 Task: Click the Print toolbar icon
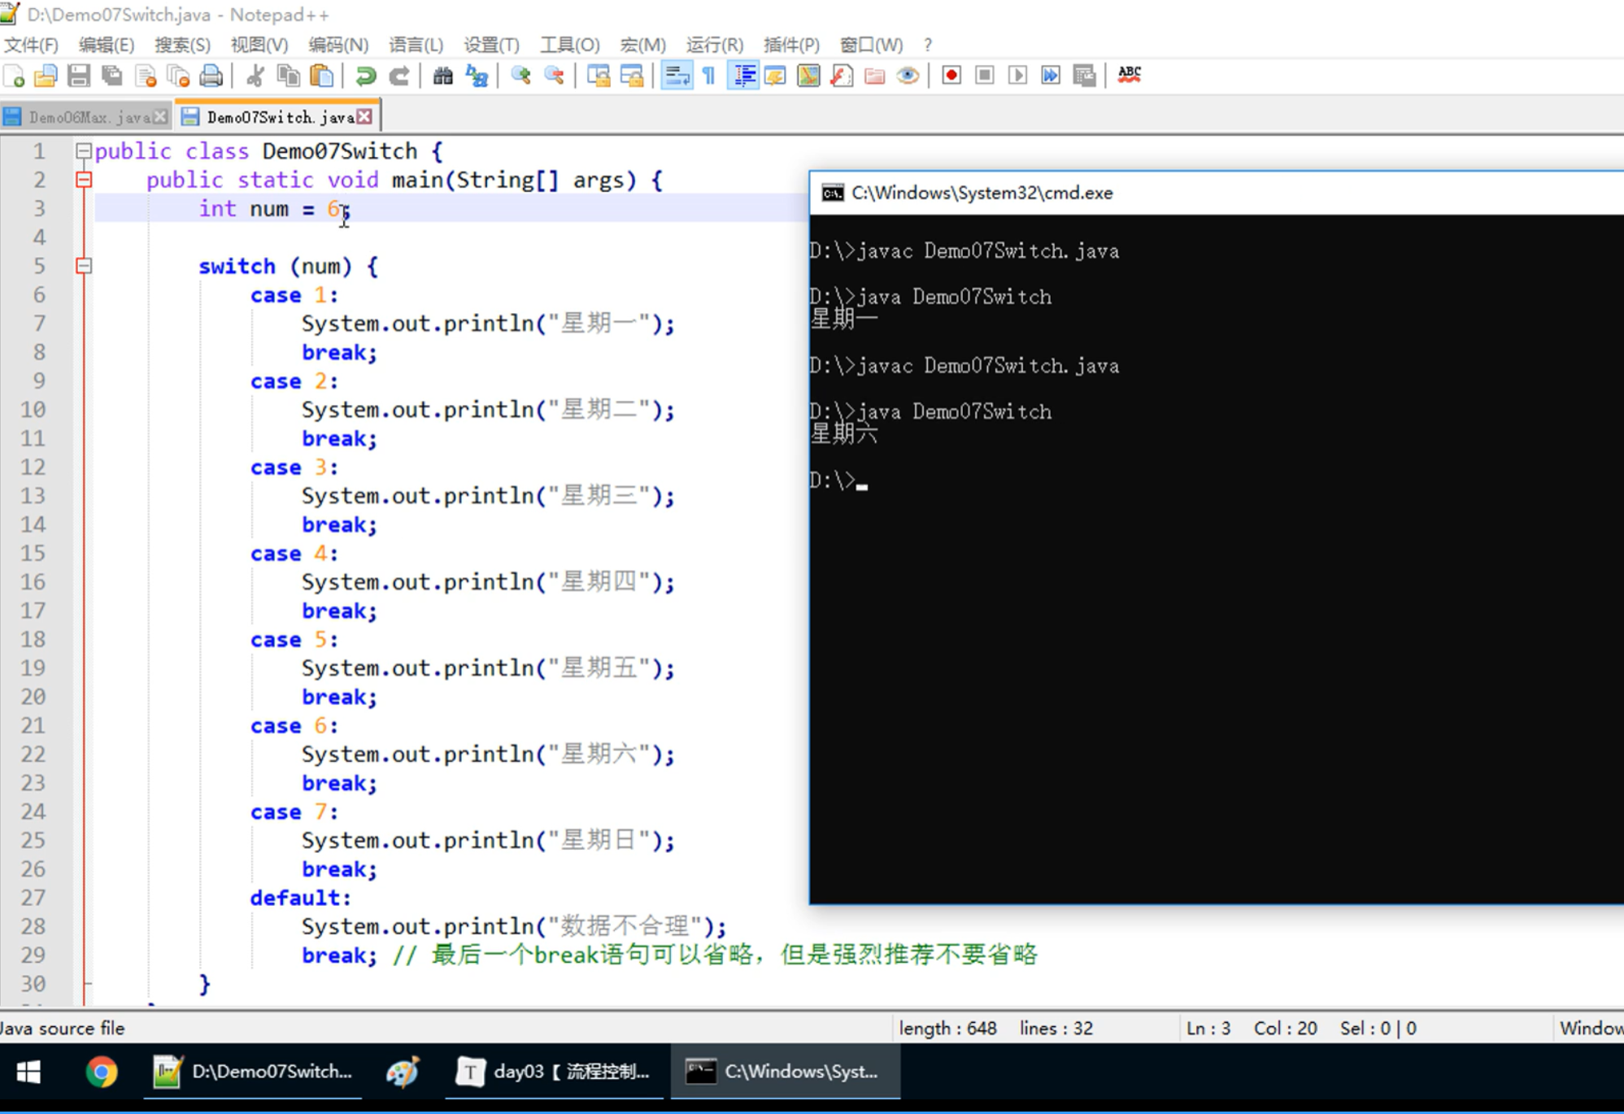coord(211,76)
